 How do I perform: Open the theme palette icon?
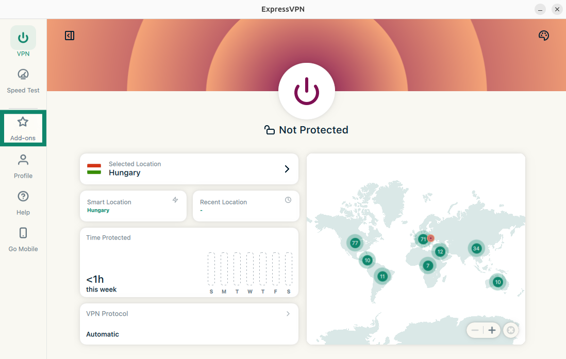pos(544,36)
